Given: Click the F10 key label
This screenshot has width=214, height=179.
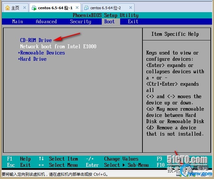Looking at the screenshot, I should tap(160, 165).
